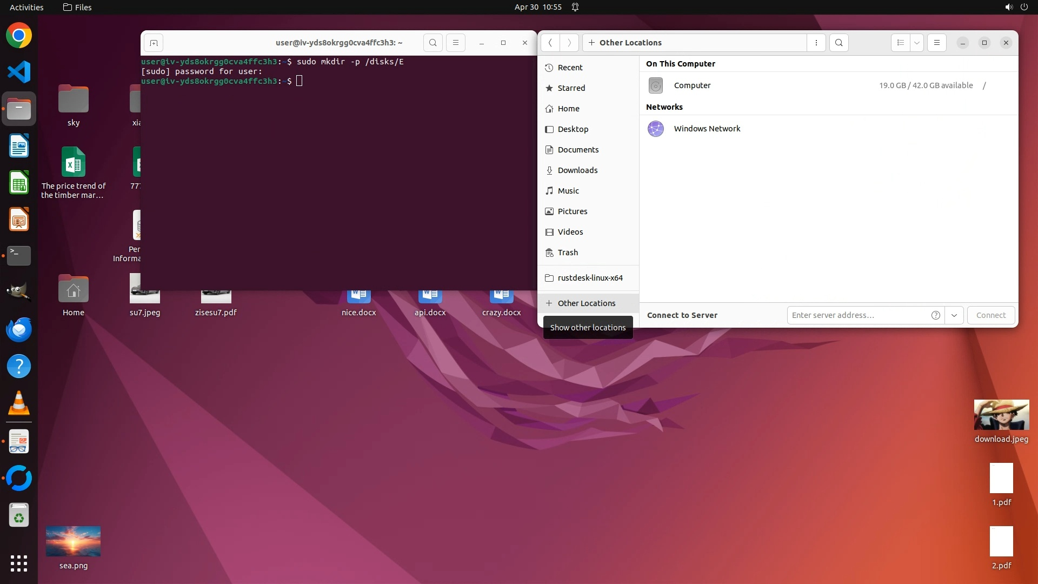Open the terminal hamburger menu
1038x584 pixels.
point(455,43)
